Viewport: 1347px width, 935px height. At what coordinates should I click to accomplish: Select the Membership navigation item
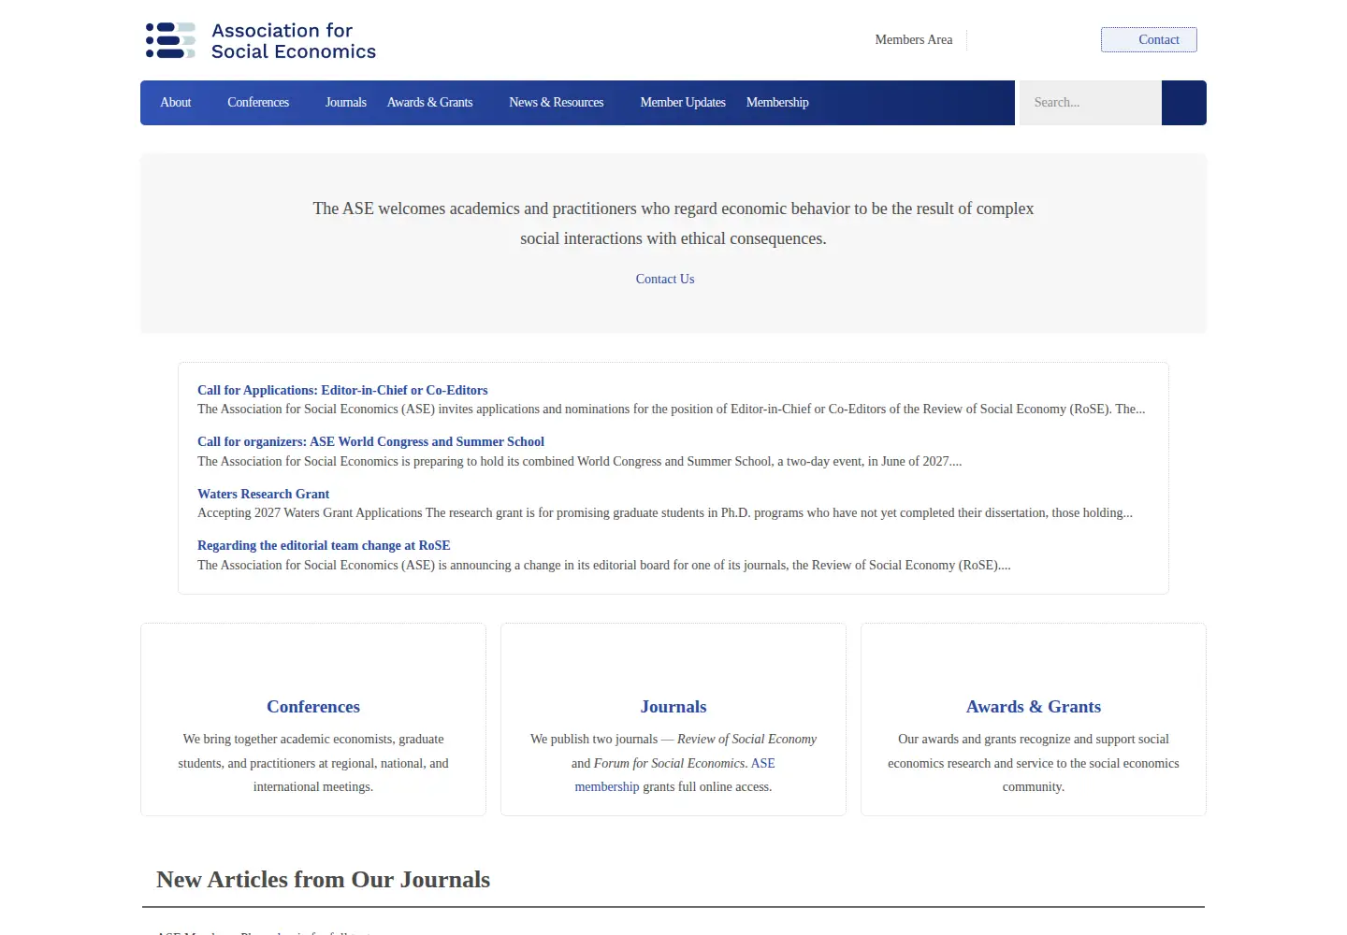click(777, 103)
